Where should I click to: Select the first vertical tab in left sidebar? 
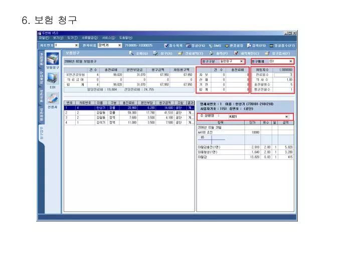[42, 59]
